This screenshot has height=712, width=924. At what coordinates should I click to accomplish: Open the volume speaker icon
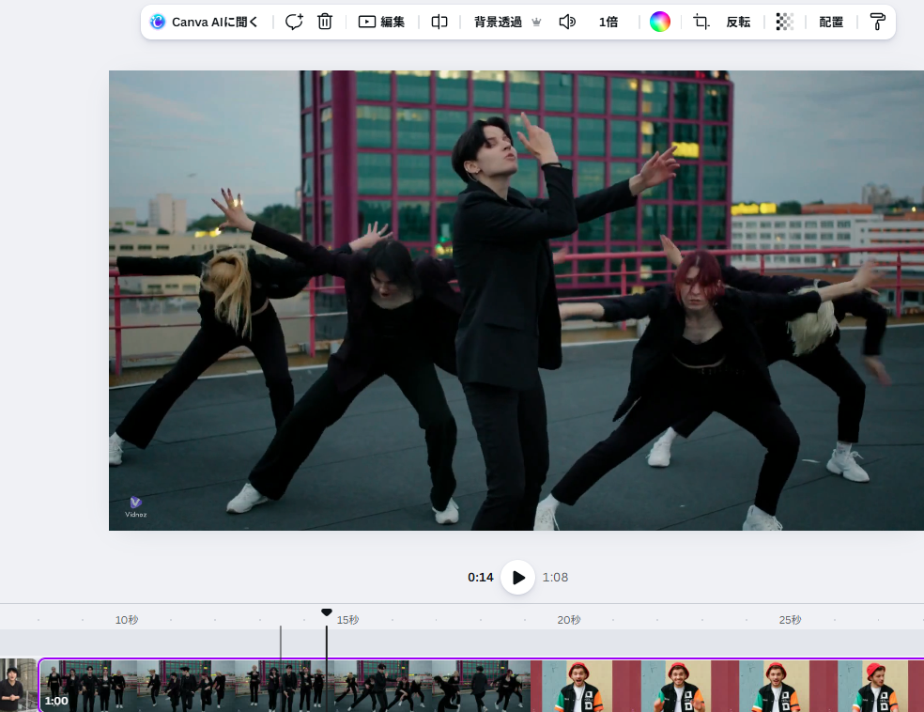point(567,22)
